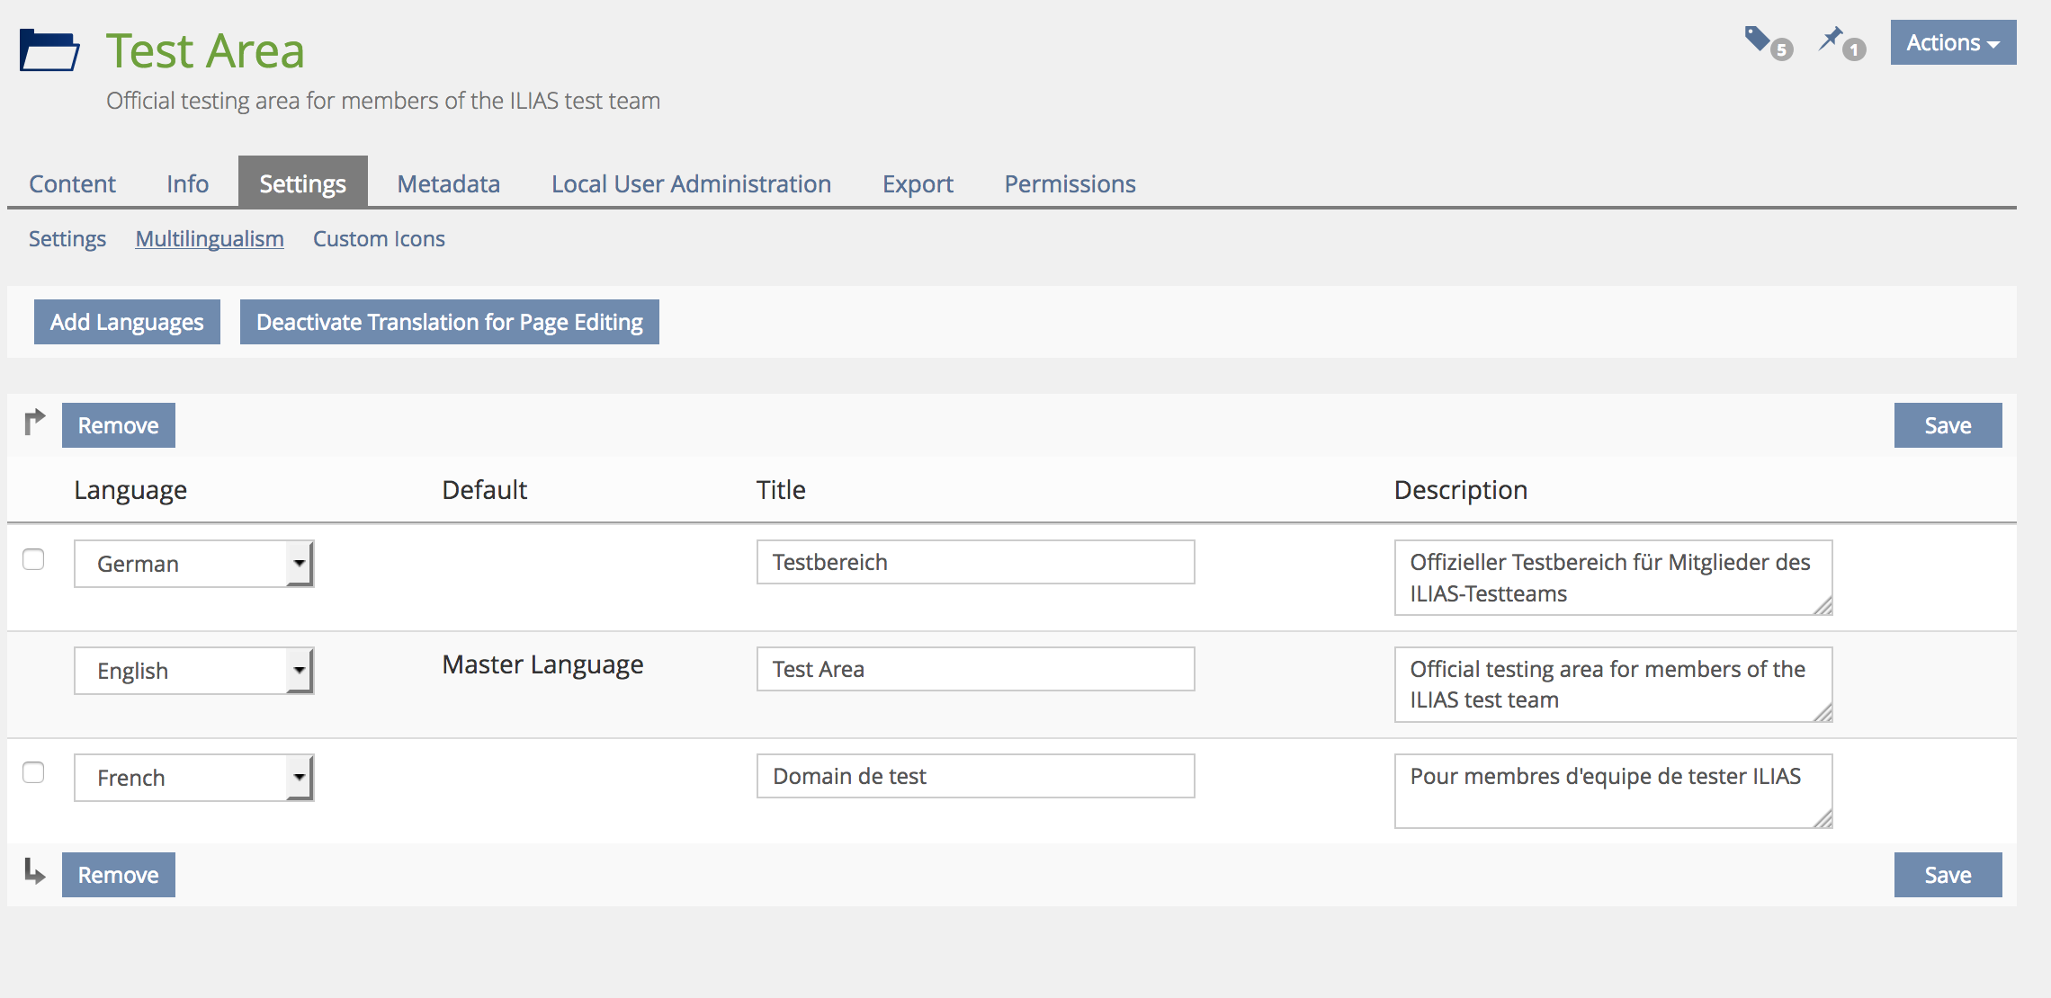The width and height of the screenshot is (2051, 998).
Task: Open the Custom Icons sub-tab link
Action: [379, 239]
